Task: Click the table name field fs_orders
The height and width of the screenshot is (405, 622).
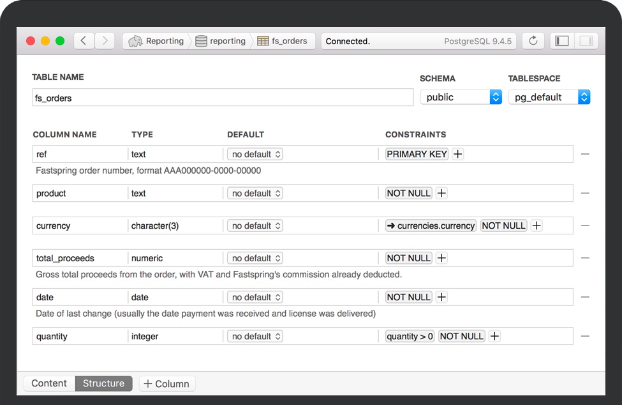Action: pyautogui.click(x=222, y=98)
